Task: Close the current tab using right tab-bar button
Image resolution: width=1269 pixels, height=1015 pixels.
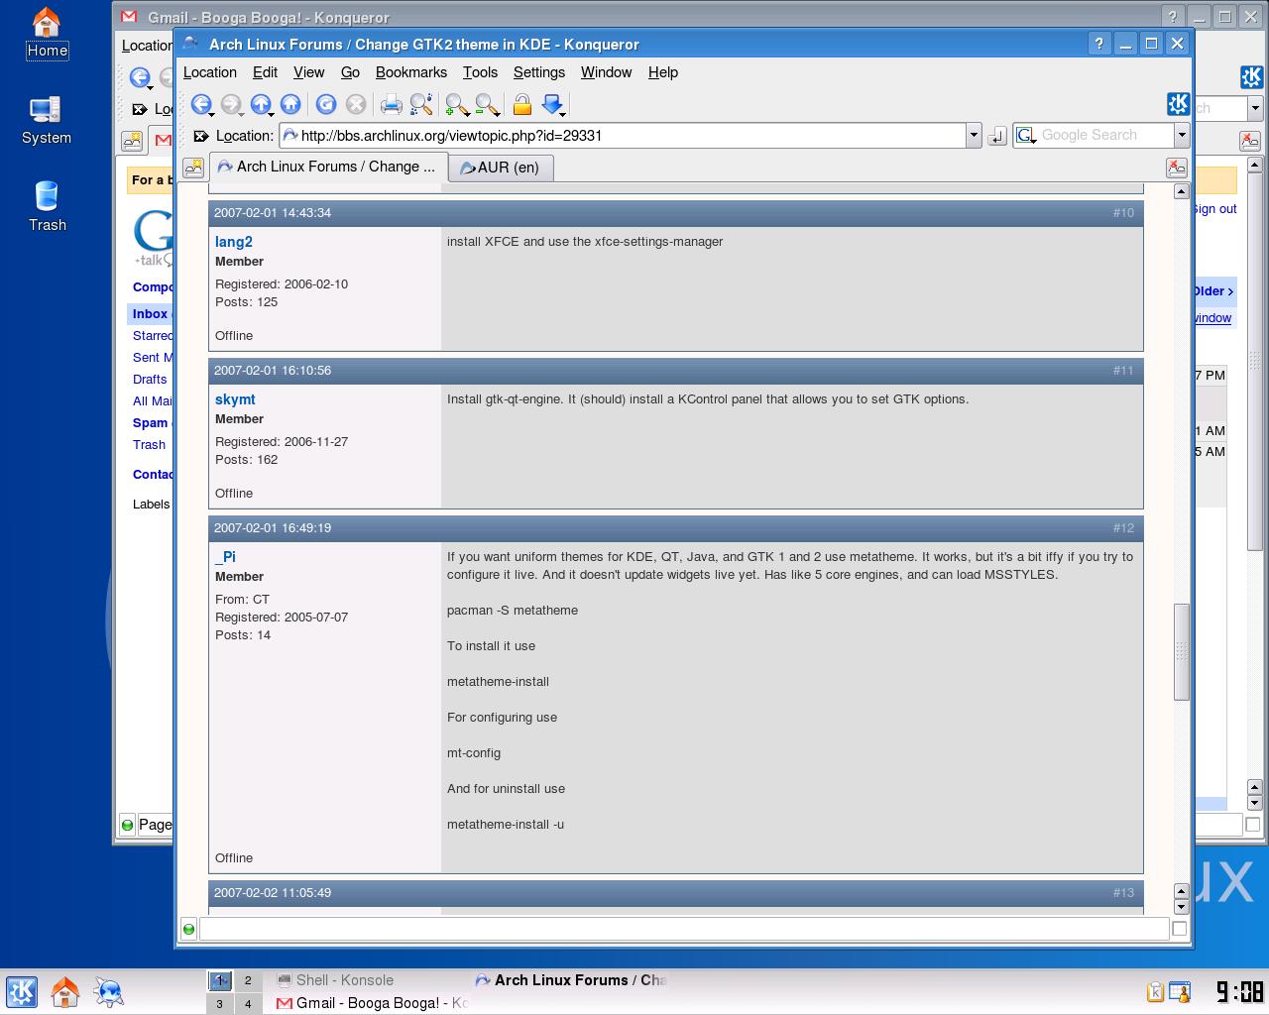Action: pyautogui.click(x=1176, y=168)
